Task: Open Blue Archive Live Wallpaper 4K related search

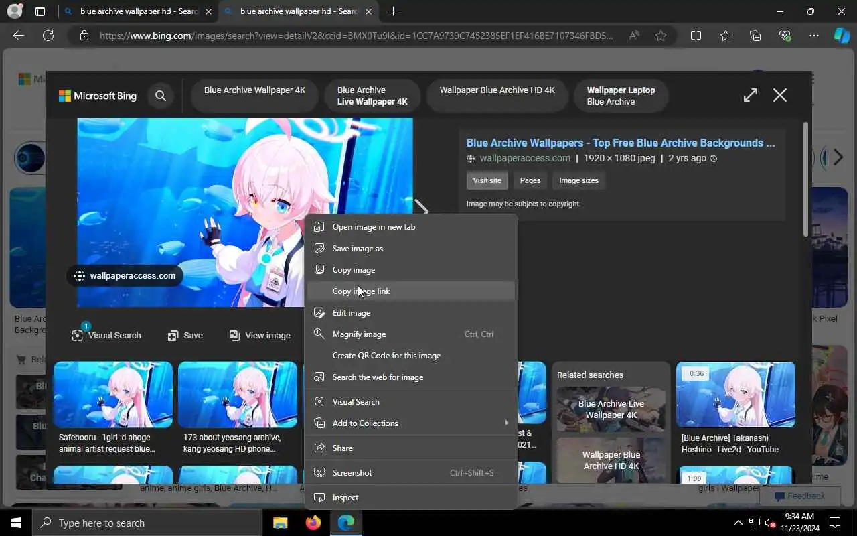Action: pos(611,409)
